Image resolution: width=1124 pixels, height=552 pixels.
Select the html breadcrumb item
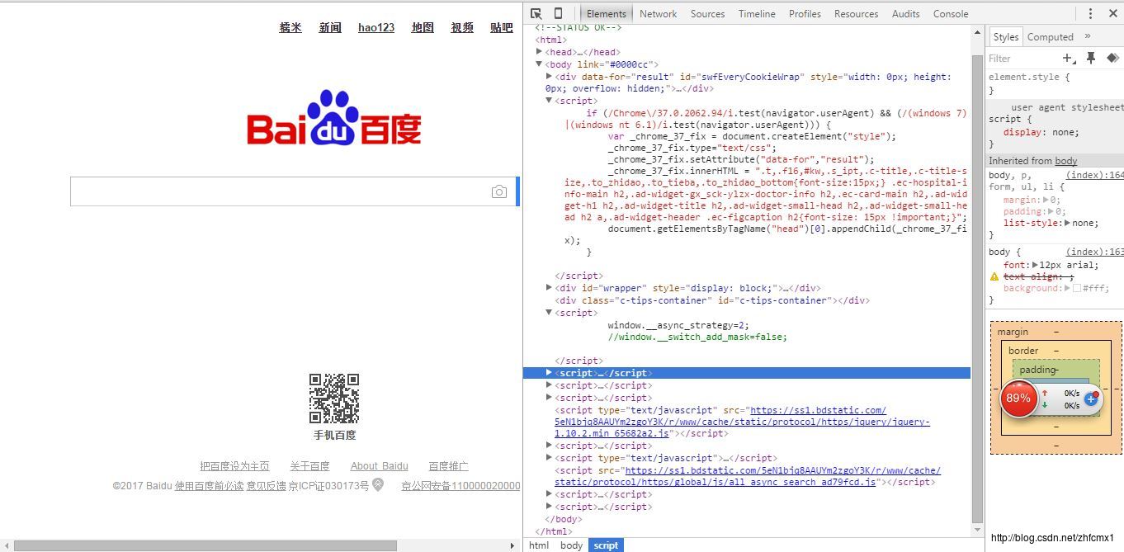pos(539,545)
